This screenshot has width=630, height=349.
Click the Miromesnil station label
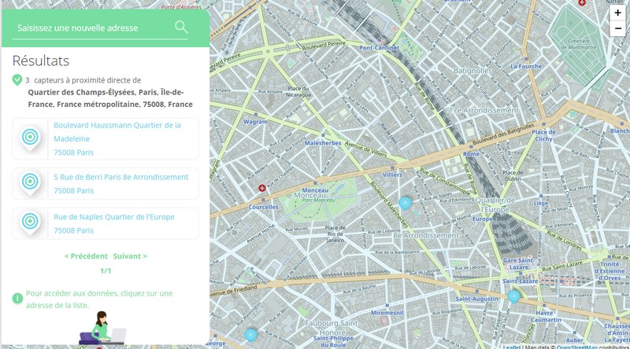387,313
